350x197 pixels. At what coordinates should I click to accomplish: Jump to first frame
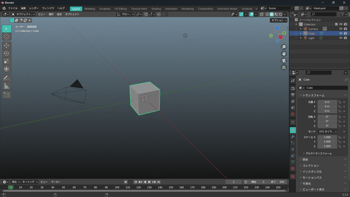click(136, 182)
